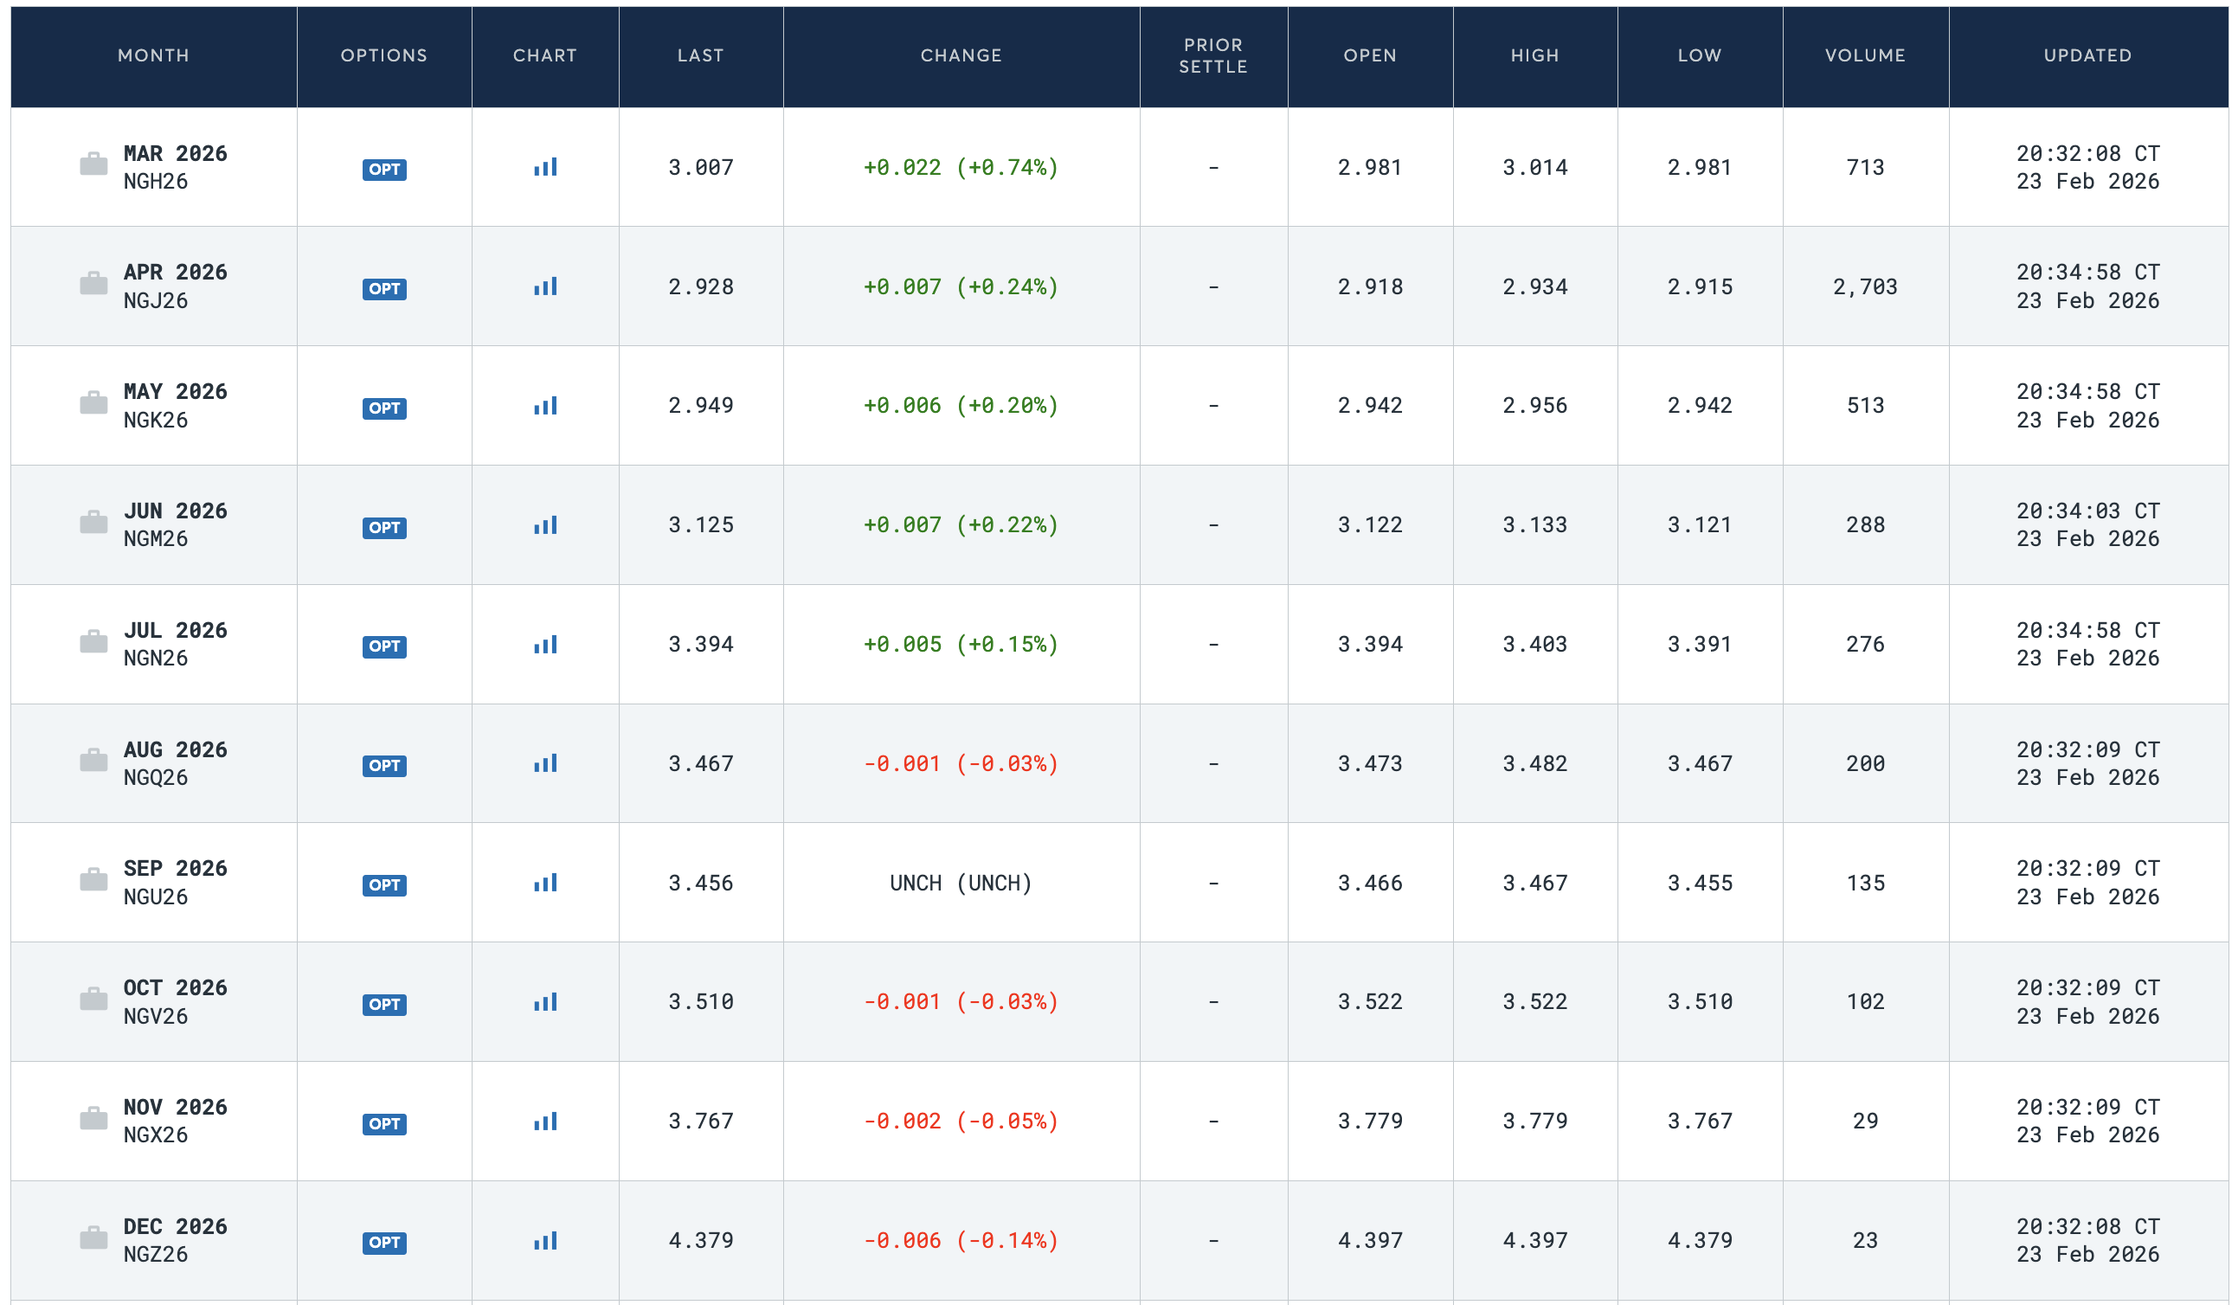Viewport: 2238px width, 1305px height.
Task: Click OPT button in JUL 2026 row
Action: 384,646
